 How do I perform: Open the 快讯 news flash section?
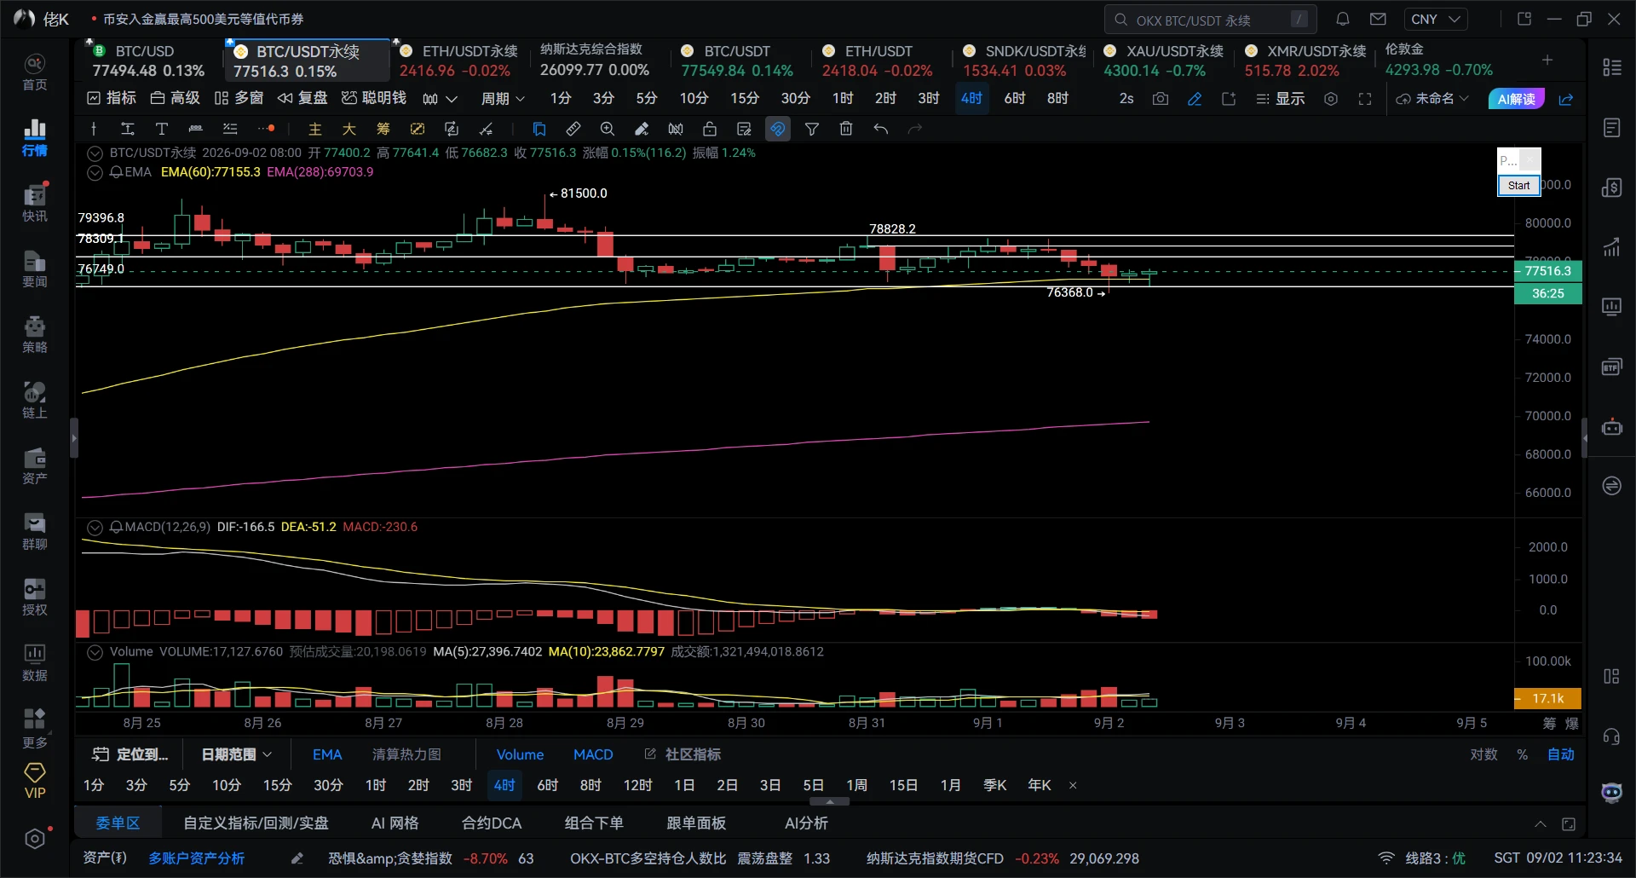click(34, 204)
